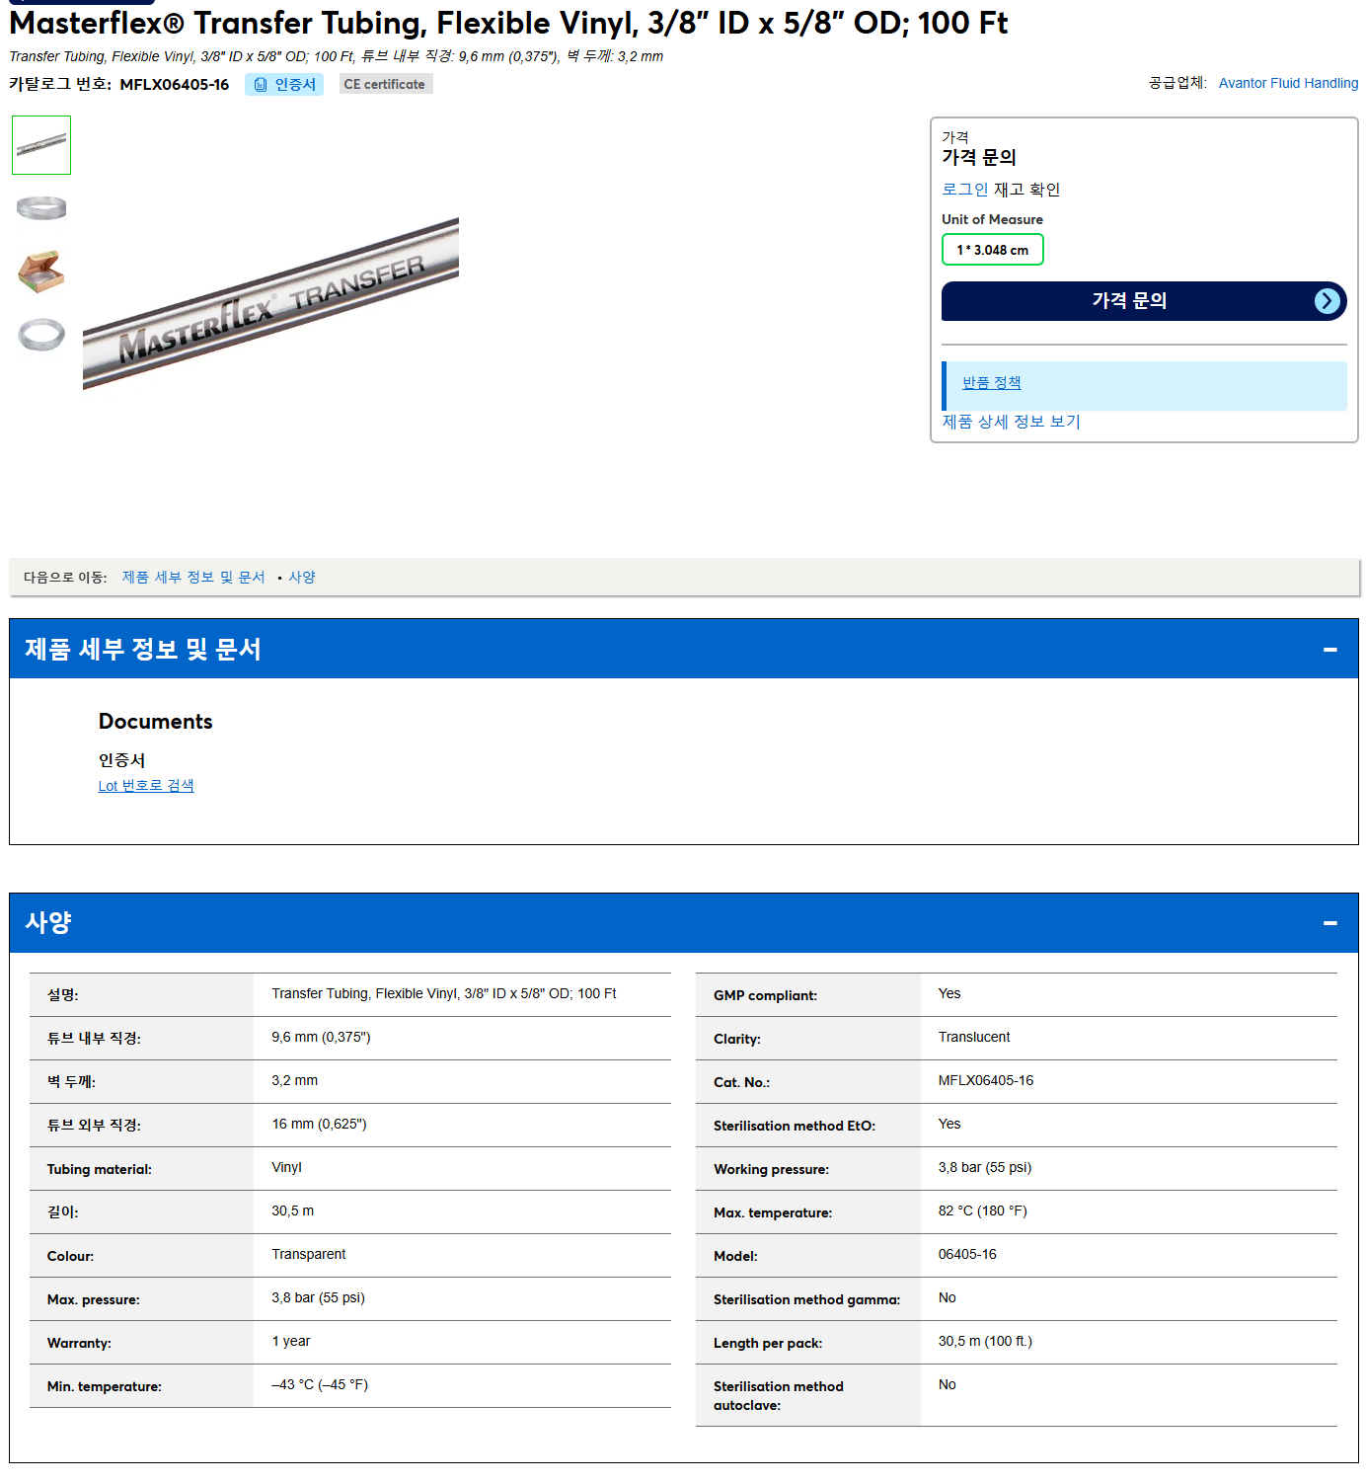View the coiled tubing thumbnail image
Screen dimensions: 1366x1483
[41, 207]
